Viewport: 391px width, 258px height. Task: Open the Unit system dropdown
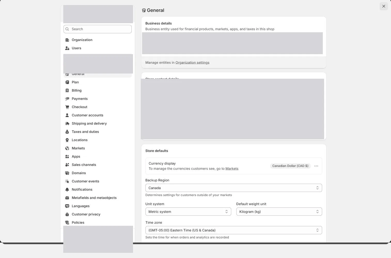188,212
